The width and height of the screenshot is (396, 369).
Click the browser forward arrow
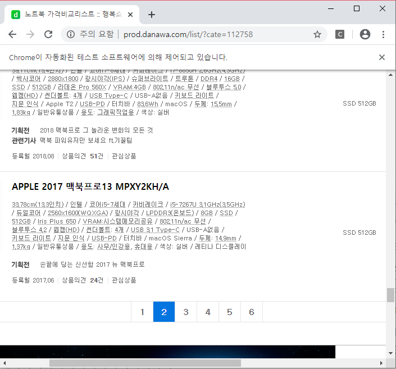(30, 34)
